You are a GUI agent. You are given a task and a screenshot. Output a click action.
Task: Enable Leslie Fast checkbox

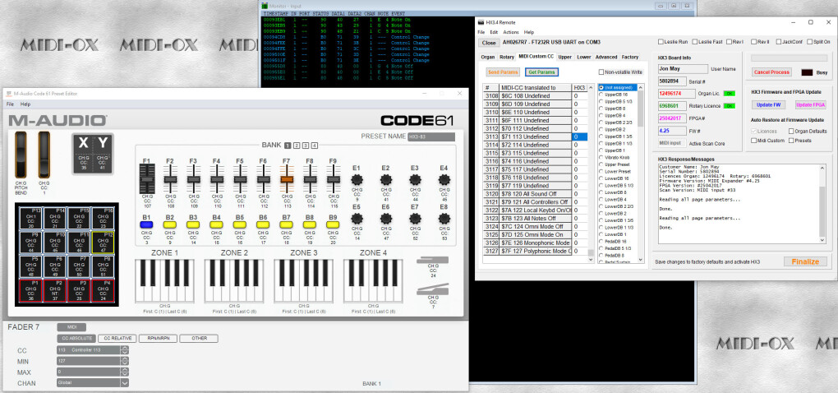click(694, 42)
